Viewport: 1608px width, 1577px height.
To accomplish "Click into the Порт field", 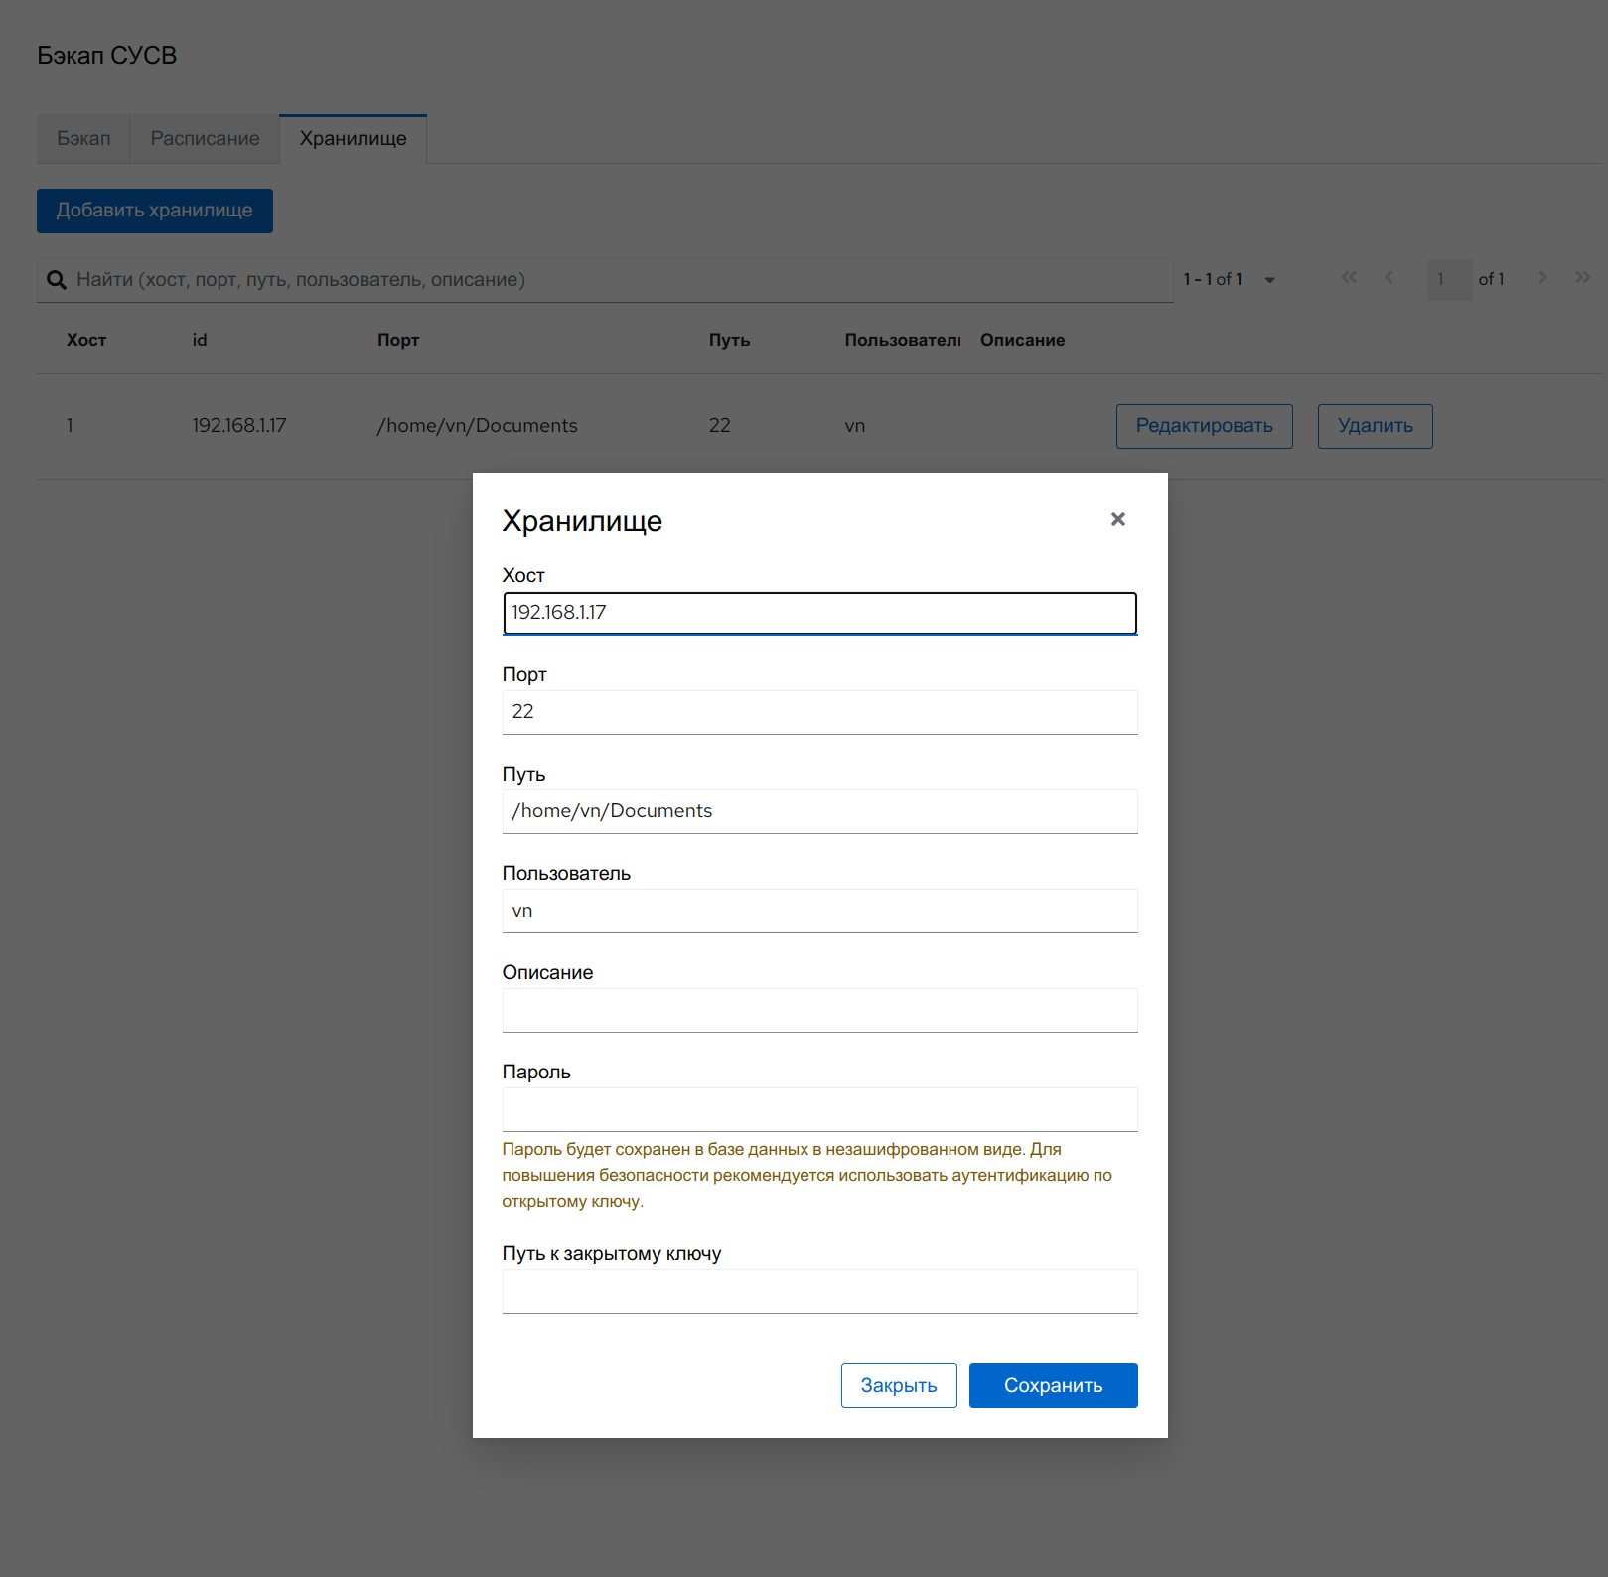I will (819, 712).
